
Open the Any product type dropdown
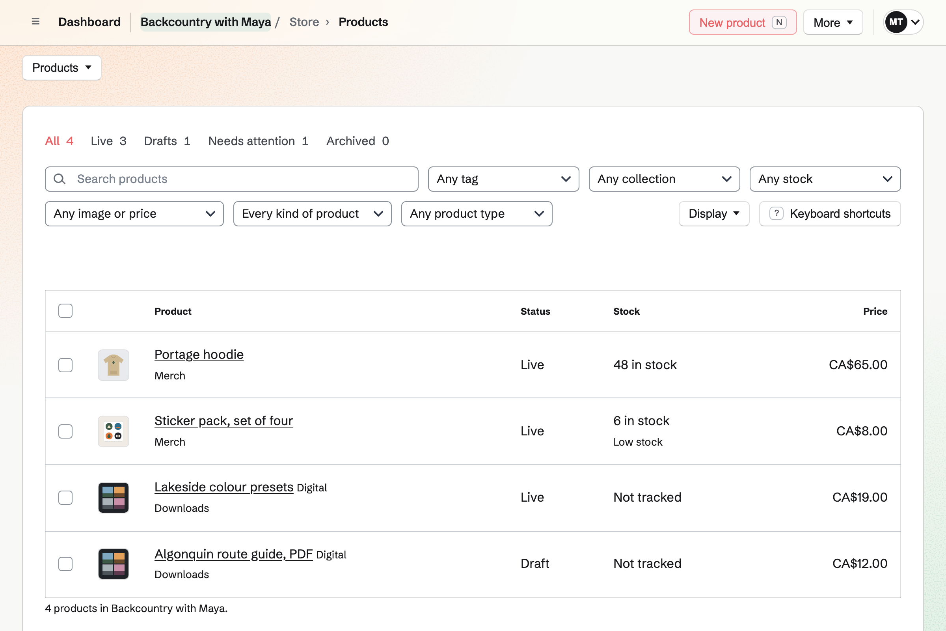tap(477, 214)
